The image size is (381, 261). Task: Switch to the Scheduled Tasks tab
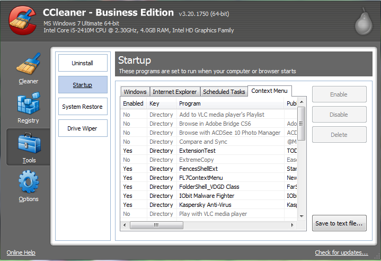tap(224, 92)
